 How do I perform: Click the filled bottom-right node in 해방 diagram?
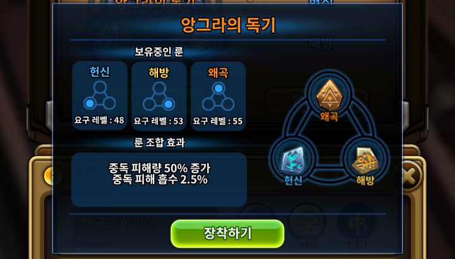coord(169,104)
